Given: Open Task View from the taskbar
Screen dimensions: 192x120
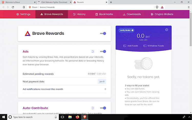Looking at the screenshot, I should (62, 117).
